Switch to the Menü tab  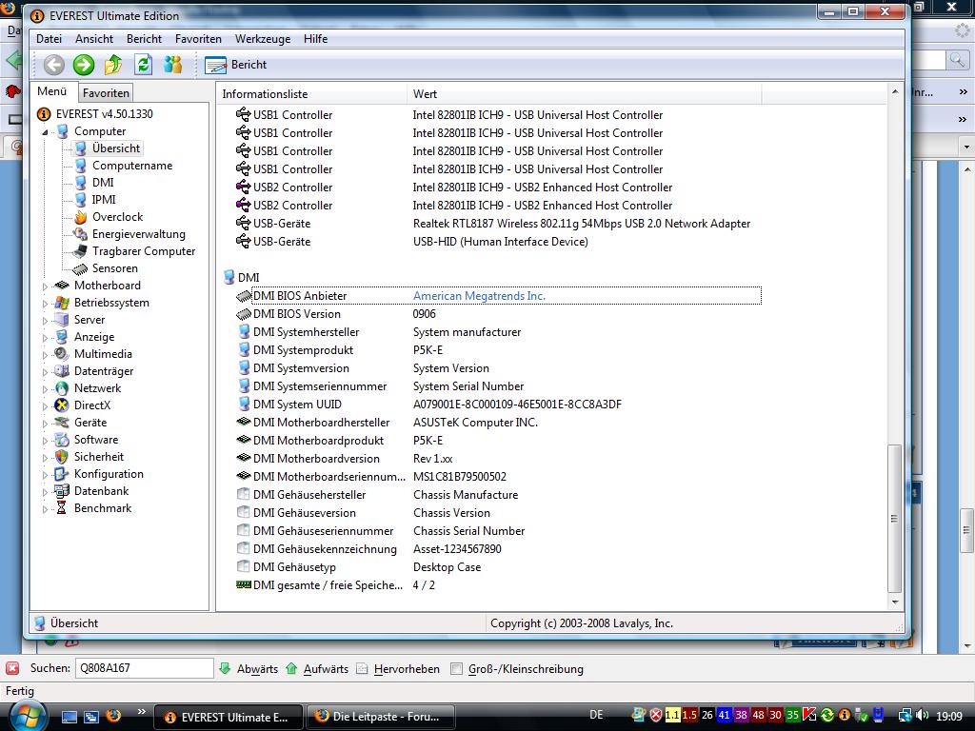pos(52,91)
